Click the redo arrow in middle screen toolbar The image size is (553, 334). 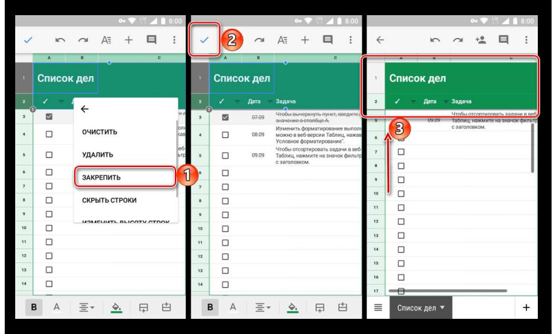pos(260,40)
